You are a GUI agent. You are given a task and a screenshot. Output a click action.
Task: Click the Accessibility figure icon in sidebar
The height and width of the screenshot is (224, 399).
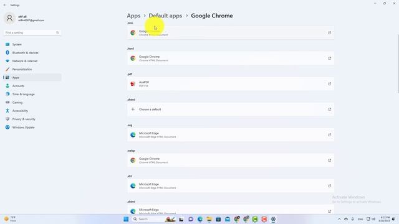click(x=7, y=111)
